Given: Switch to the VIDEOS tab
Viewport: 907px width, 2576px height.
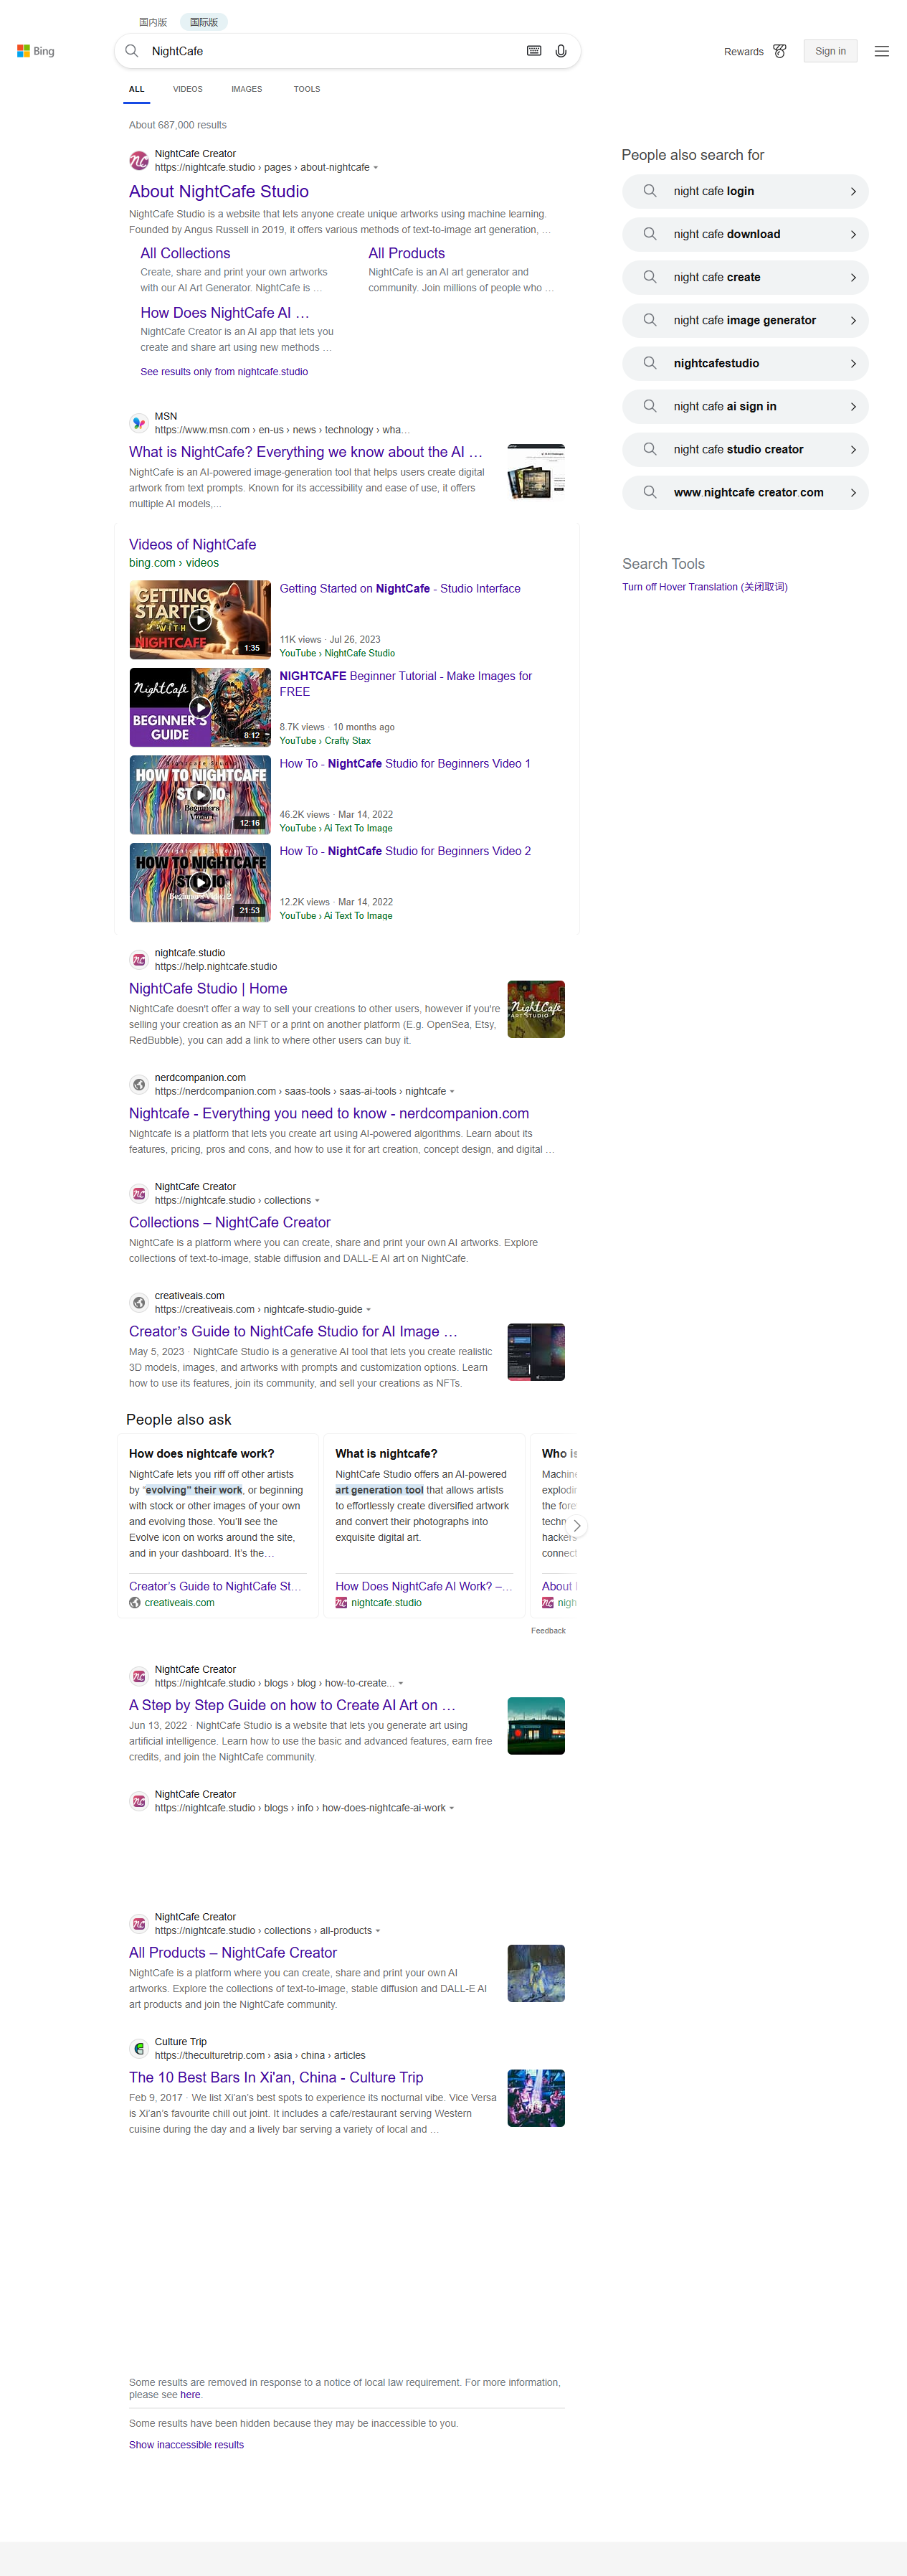Looking at the screenshot, I should pyautogui.click(x=187, y=89).
